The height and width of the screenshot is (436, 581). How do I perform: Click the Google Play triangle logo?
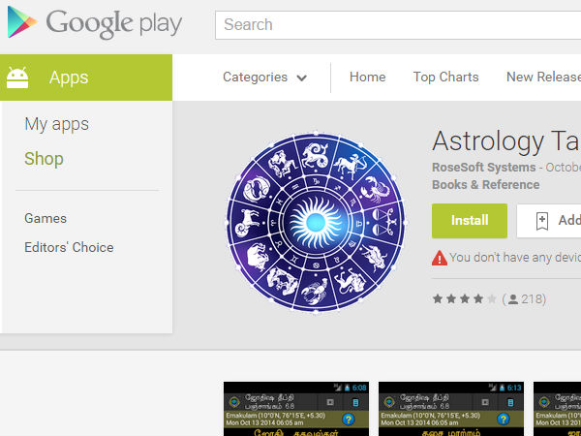tap(22, 22)
